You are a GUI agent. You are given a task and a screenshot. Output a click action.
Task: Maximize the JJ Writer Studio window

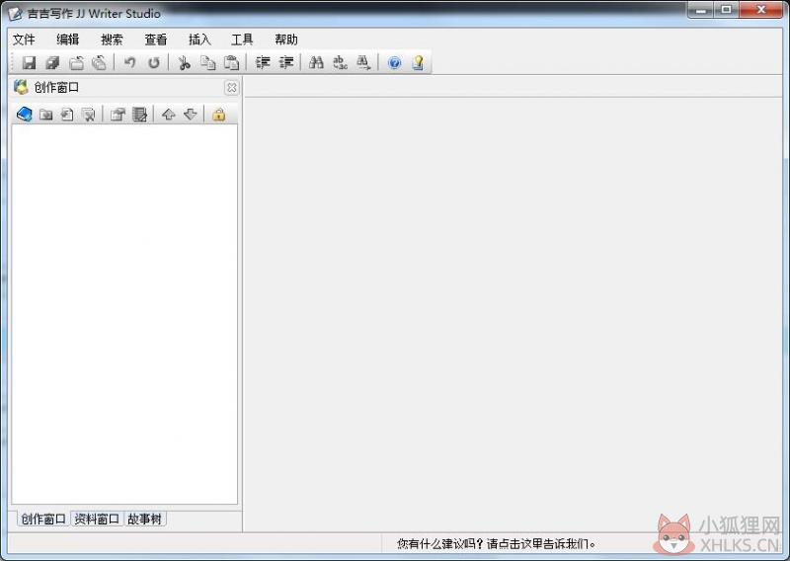pos(726,10)
